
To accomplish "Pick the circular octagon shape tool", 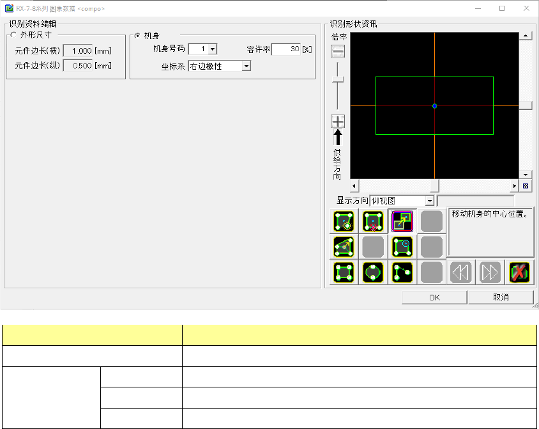I will tap(373, 272).
